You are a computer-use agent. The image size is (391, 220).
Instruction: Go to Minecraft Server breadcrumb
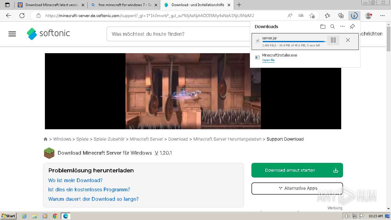point(146,139)
